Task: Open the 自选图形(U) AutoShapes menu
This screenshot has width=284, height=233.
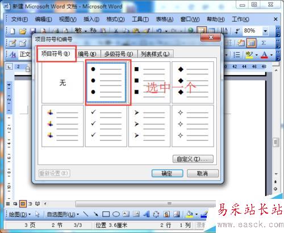Action: (62, 214)
